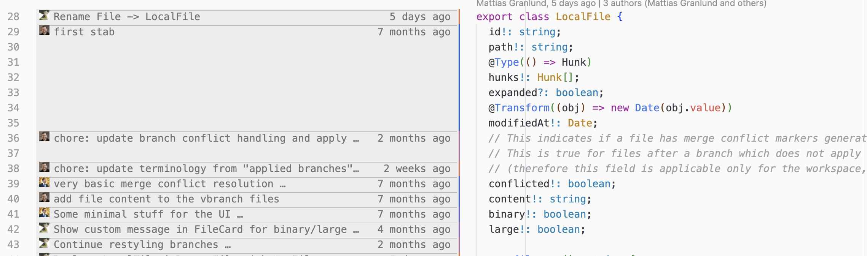Click avatar beside 'Some minimal stuff for the UI'

(44, 213)
